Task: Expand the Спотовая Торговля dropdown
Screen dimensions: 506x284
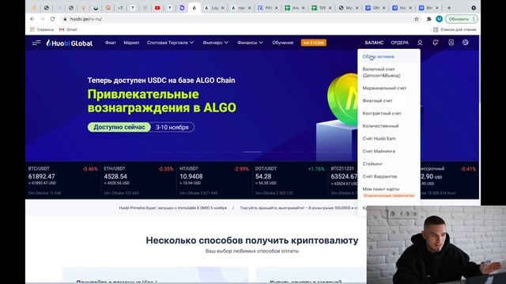Action: (x=170, y=43)
